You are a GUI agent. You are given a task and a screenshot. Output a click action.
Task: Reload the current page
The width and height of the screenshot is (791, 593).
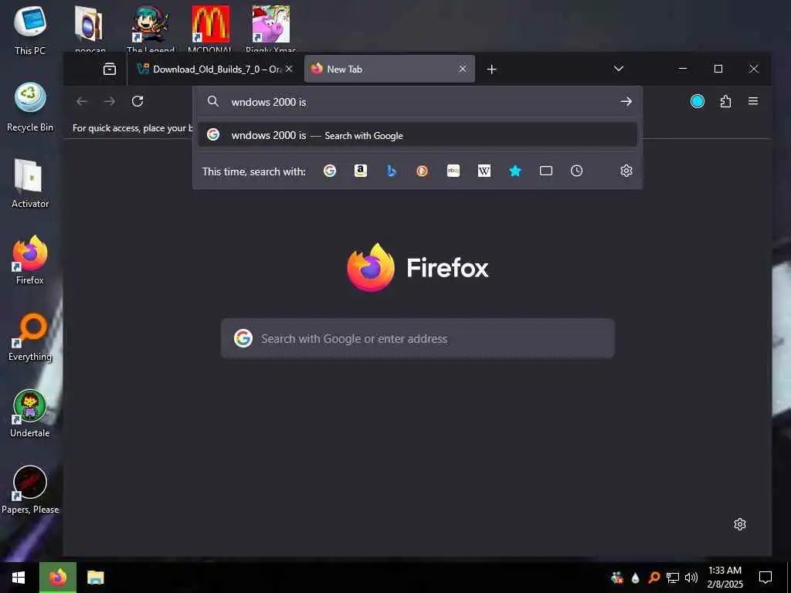(137, 101)
